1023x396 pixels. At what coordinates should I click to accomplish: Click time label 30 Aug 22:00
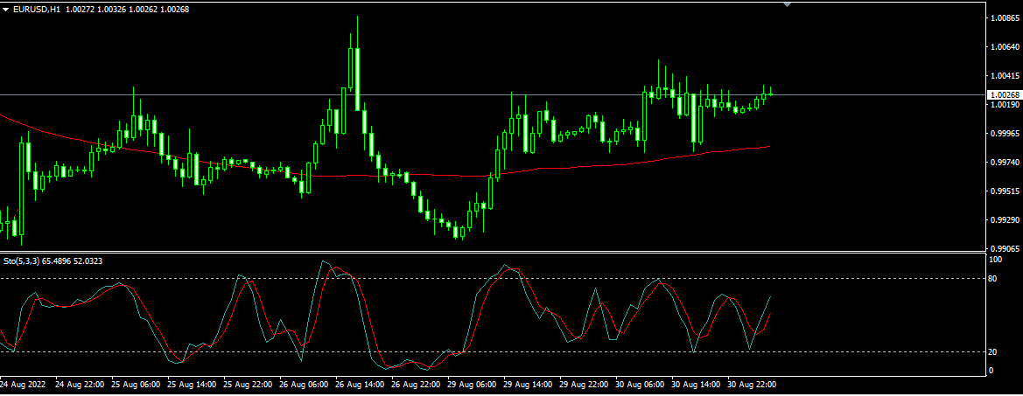coord(752,385)
